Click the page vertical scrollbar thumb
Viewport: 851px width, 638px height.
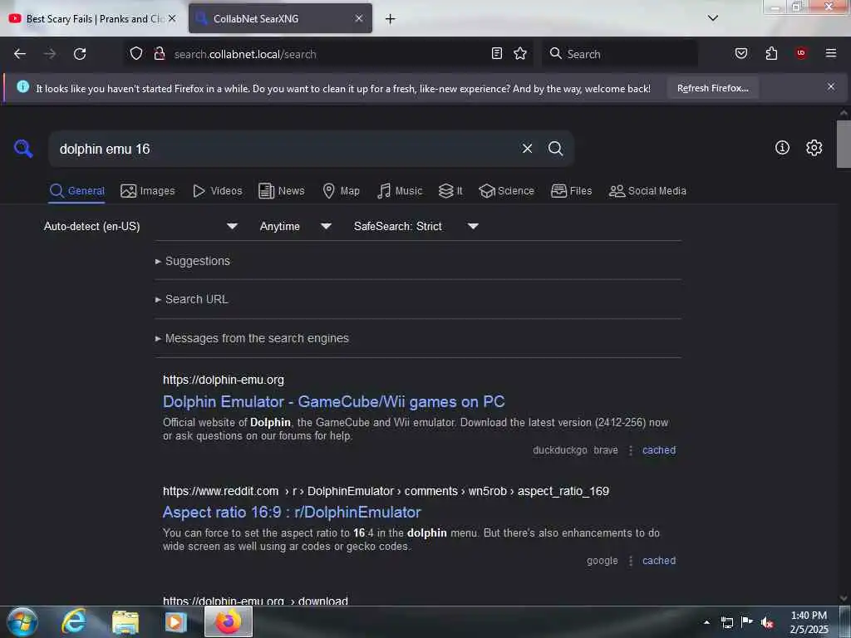844,144
